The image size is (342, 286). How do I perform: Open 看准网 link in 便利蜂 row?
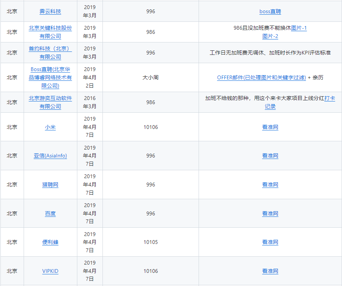pyautogui.click(x=270, y=242)
